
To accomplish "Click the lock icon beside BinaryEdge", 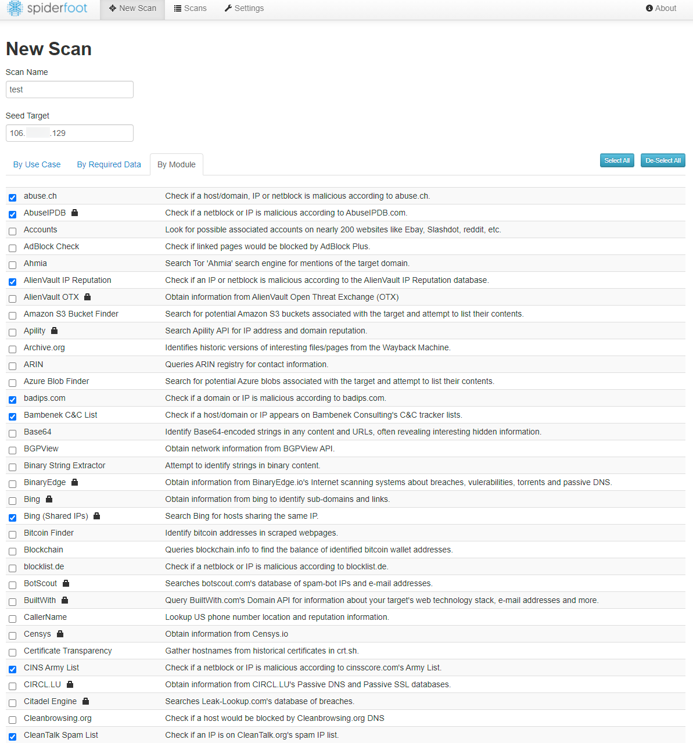I will coord(74,482).
